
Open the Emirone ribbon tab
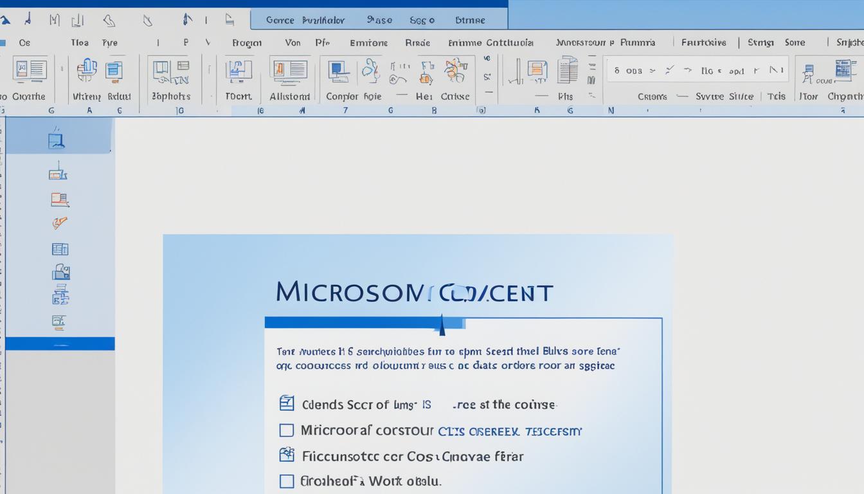coord(368,43)
